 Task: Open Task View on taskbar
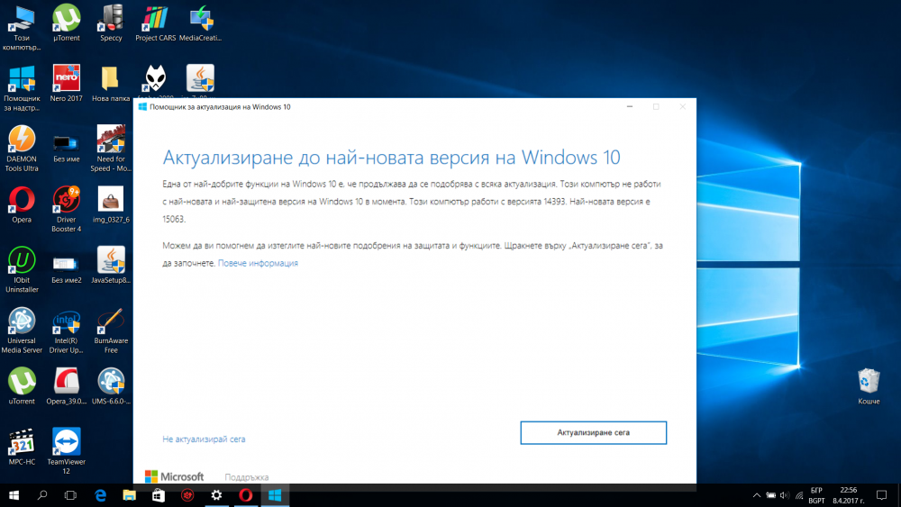point(70,495)
